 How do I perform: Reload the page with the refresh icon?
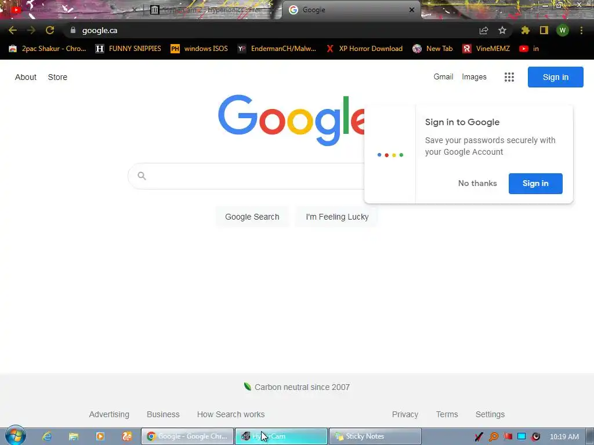(50, 30)
